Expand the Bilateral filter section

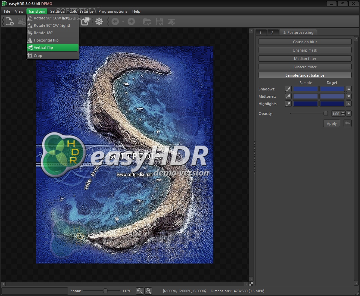pyautogui.click(x=305, y=67)
